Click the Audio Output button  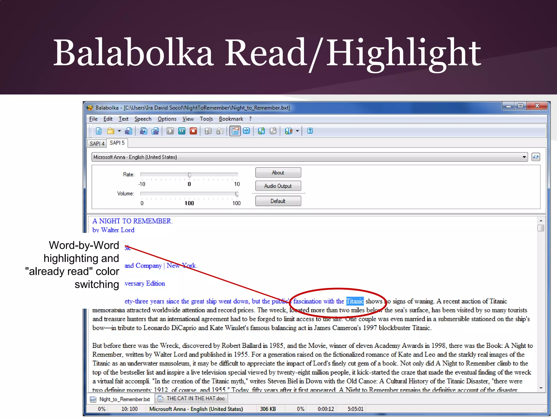(278, 186)
